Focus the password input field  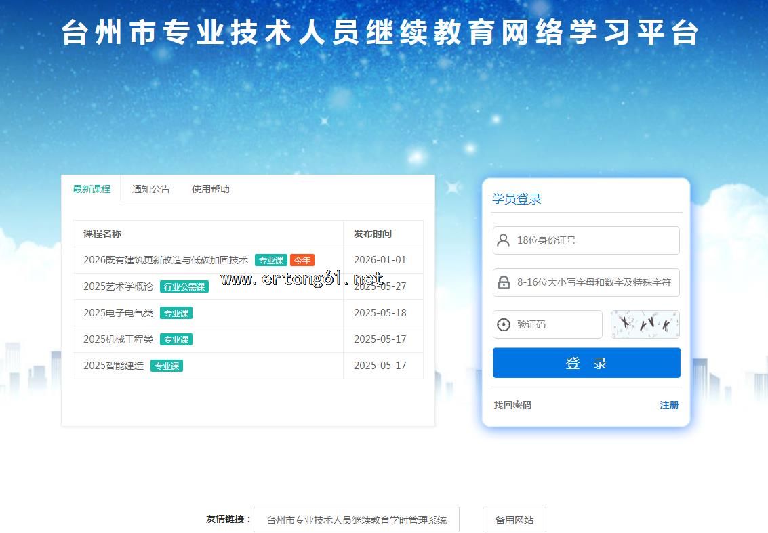pyautogui.click(x=593, y=282)
